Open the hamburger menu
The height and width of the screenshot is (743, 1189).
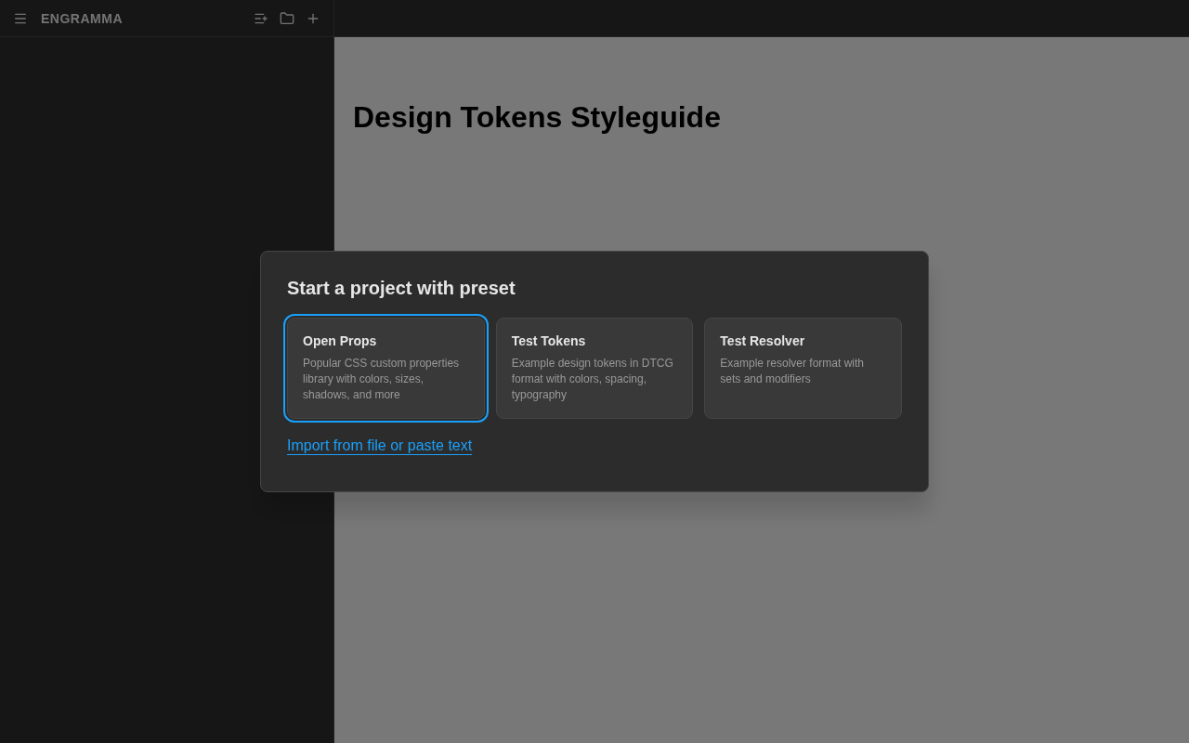pos(20,19)
